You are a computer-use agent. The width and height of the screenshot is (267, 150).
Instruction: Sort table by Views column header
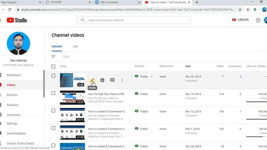[x=220, y=66]
